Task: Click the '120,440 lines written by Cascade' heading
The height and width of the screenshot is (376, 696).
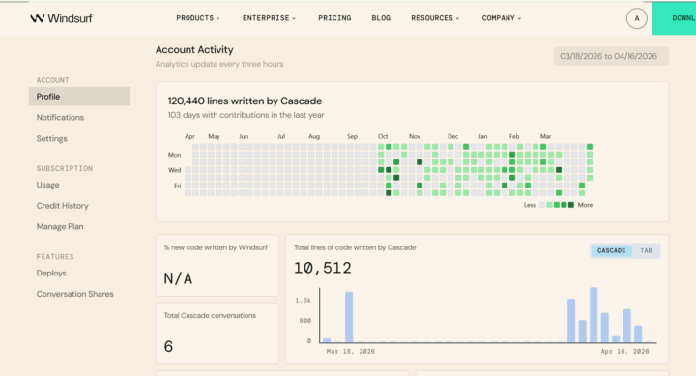Action: coord(245,101)
